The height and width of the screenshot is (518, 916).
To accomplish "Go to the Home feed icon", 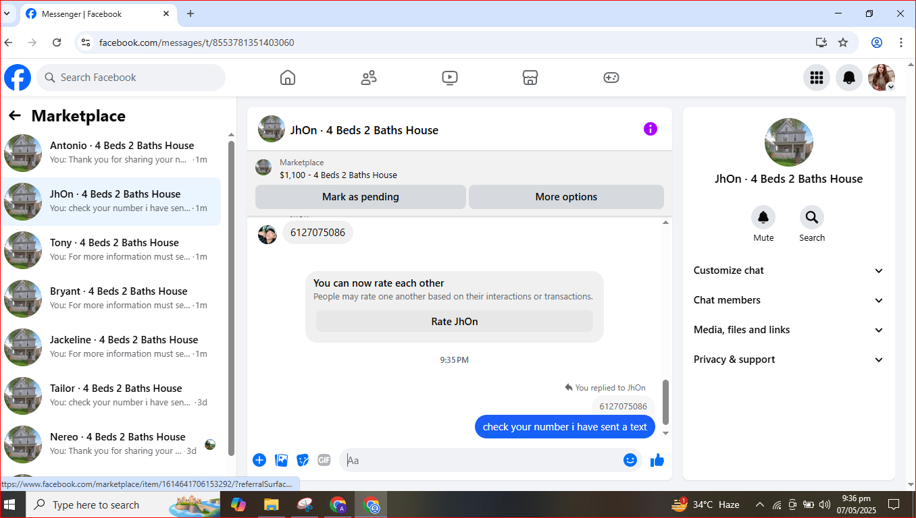I will [x=288, y=78].
